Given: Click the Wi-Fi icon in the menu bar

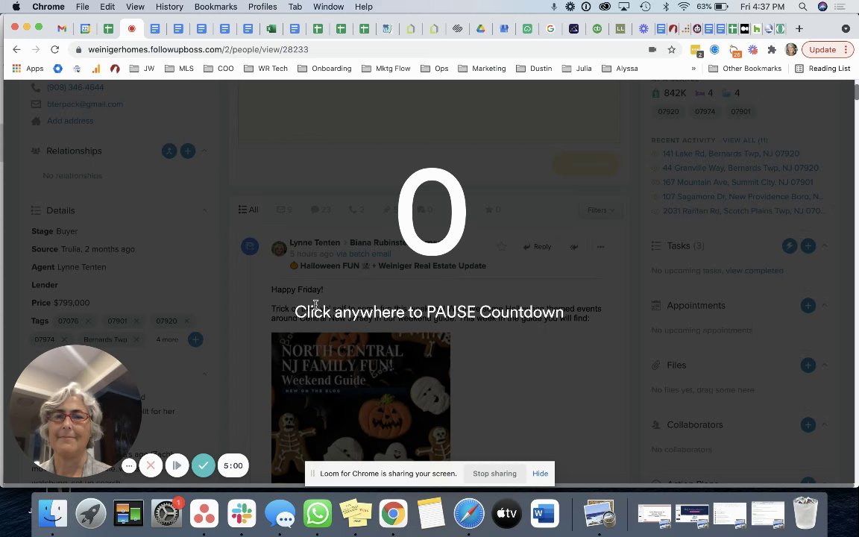Looking at the screenshot, I should (x=683, y=7).
